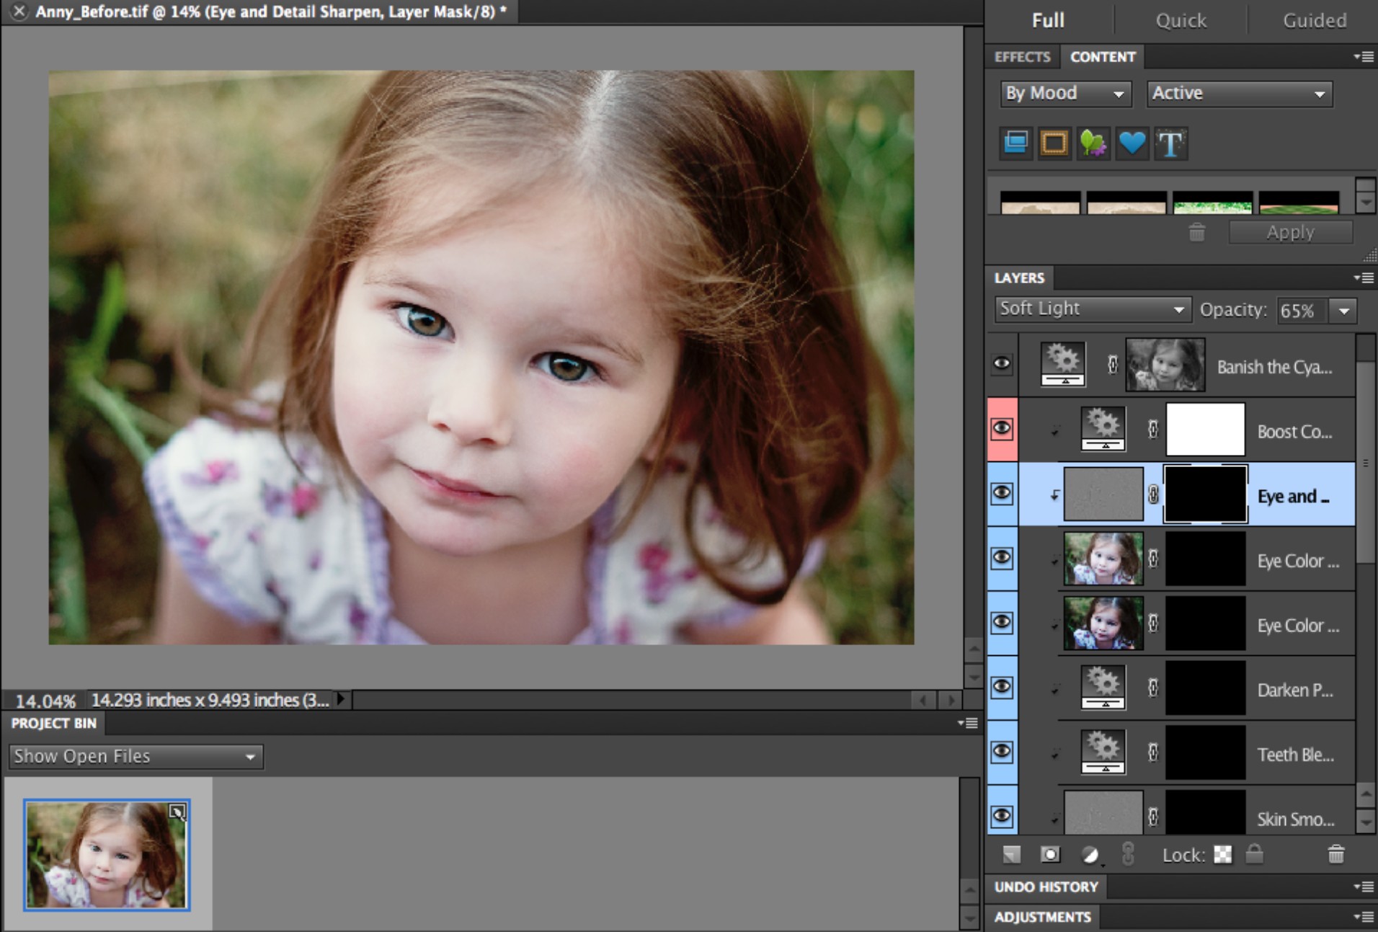Open the new adjustment layer icon menu
This screenshot has height=932, width=1378.
(1090, 855)
